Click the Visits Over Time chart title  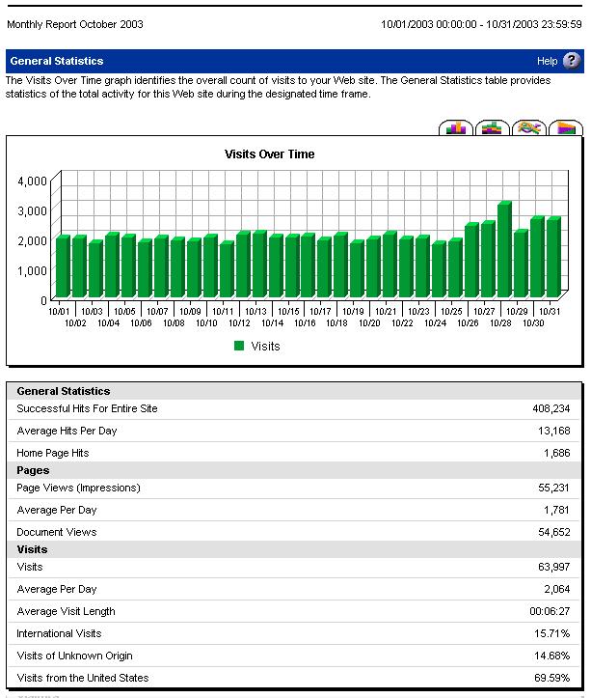click(x=270, y=154)
